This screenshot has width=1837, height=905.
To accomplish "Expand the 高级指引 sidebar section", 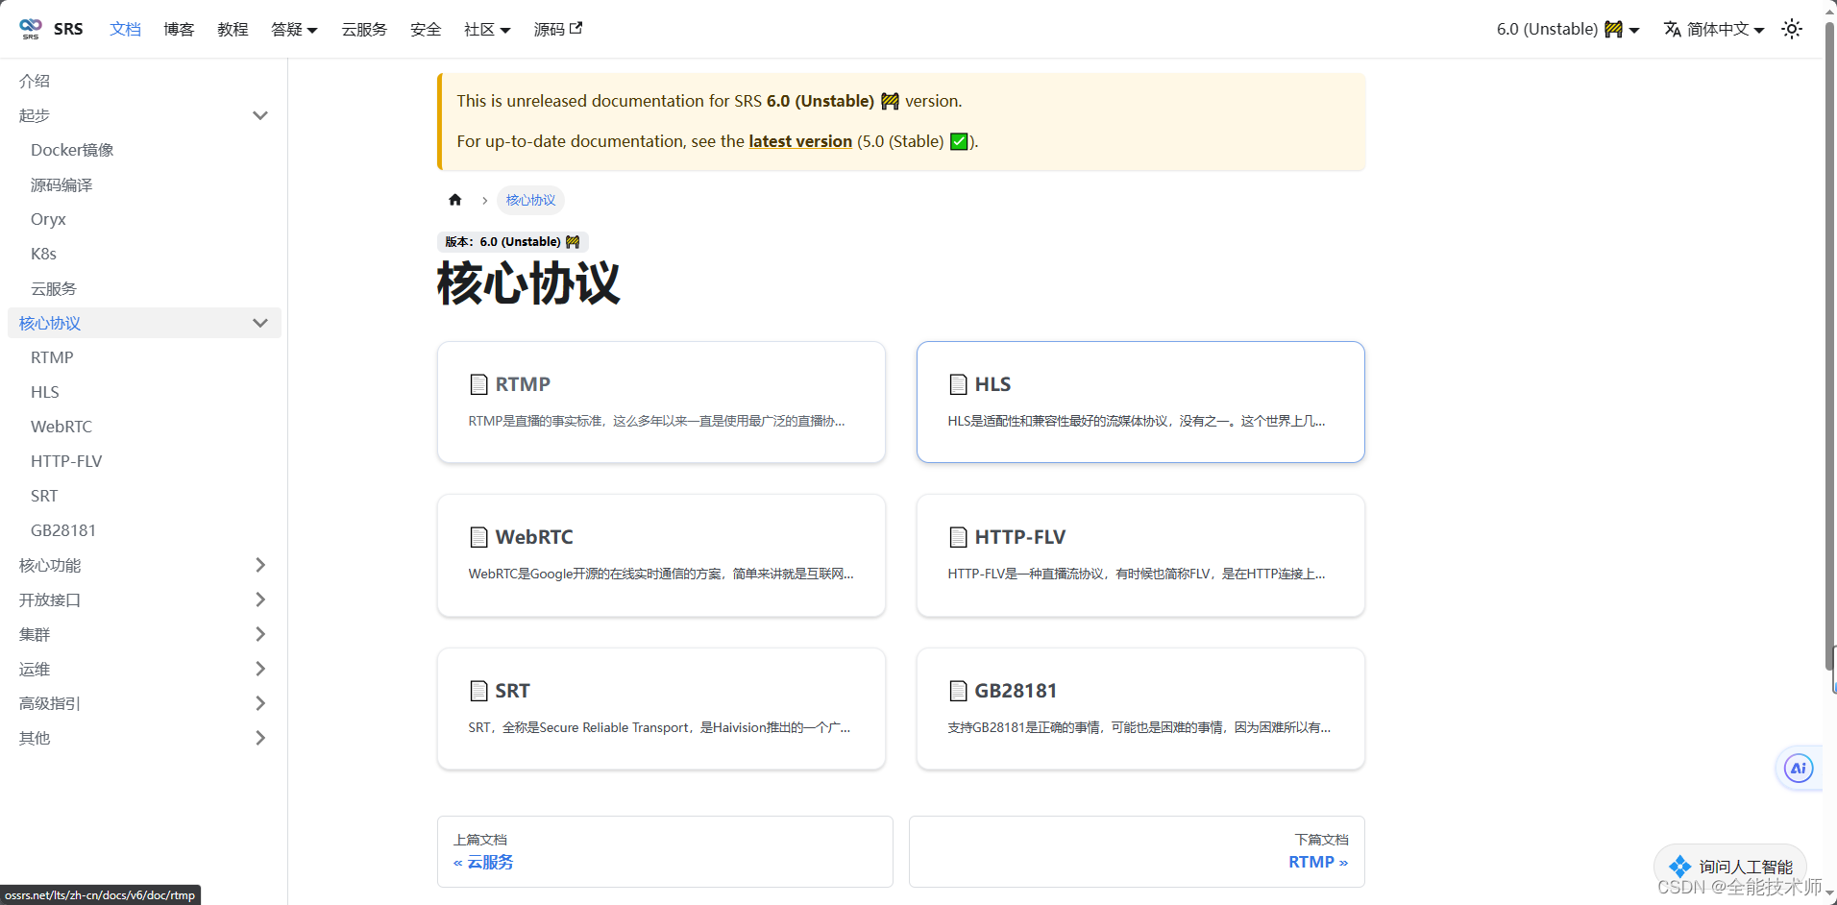I will [x=144, y=703].
